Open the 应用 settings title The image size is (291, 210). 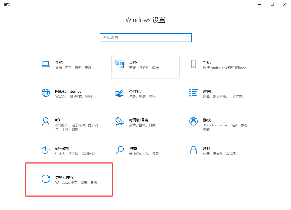point(207,91)
